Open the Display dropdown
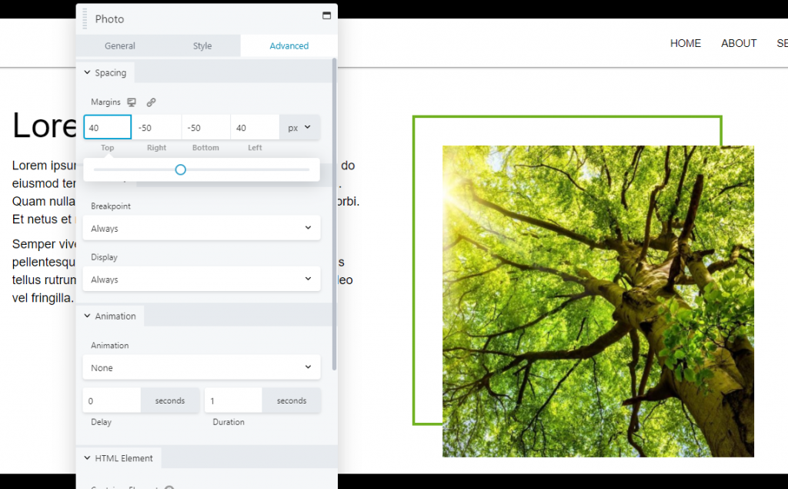Viewport: 788px width, 489px height. [202, 280]
